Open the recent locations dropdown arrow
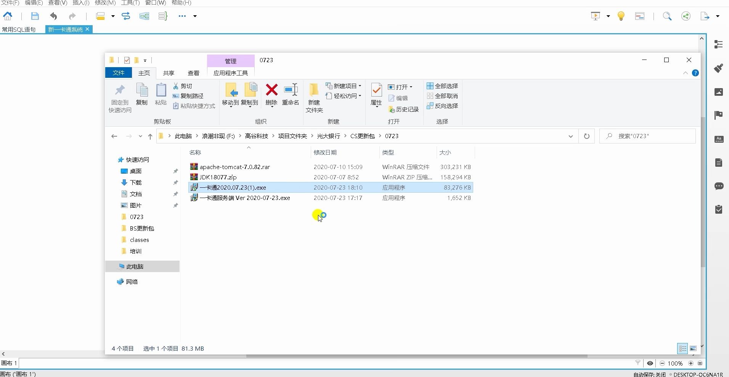 [x=140, y=136]
